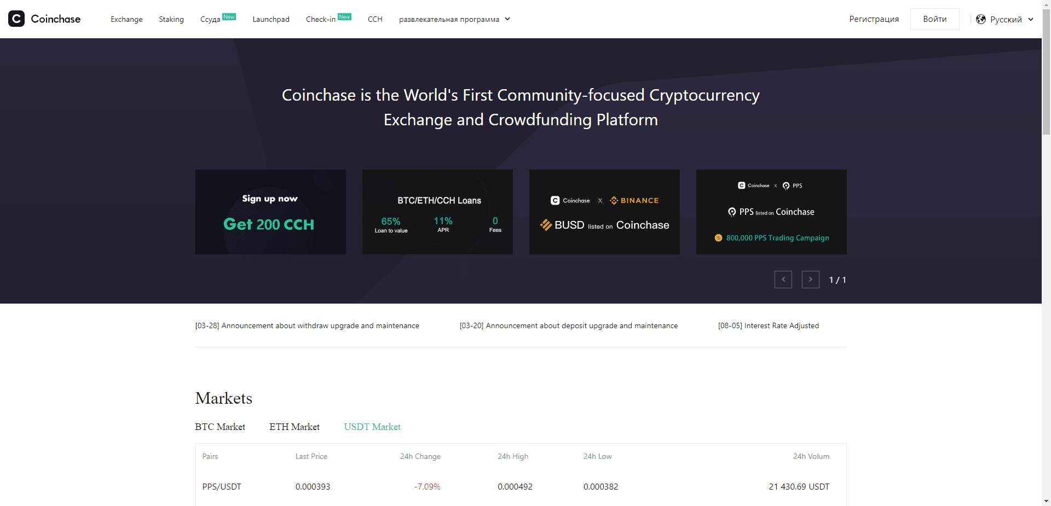This screenshot has height=506, width=1051.
Task: Switch to the BTC Market tab
Action: pyautogui.click(x=220, y=427)
